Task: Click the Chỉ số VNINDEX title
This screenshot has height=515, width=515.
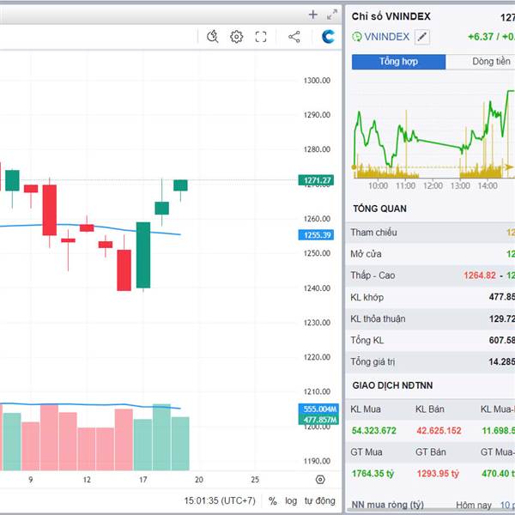Action: point(391,16)
